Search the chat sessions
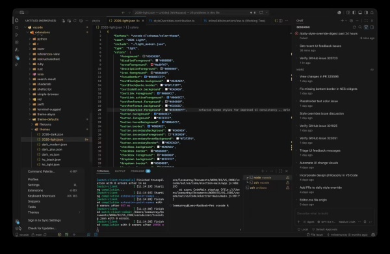Screen dimensions: 390x254 (360, 27)
